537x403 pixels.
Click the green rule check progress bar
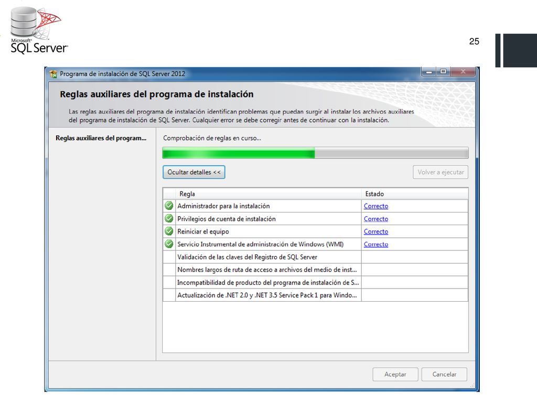[x=315, y=153]
